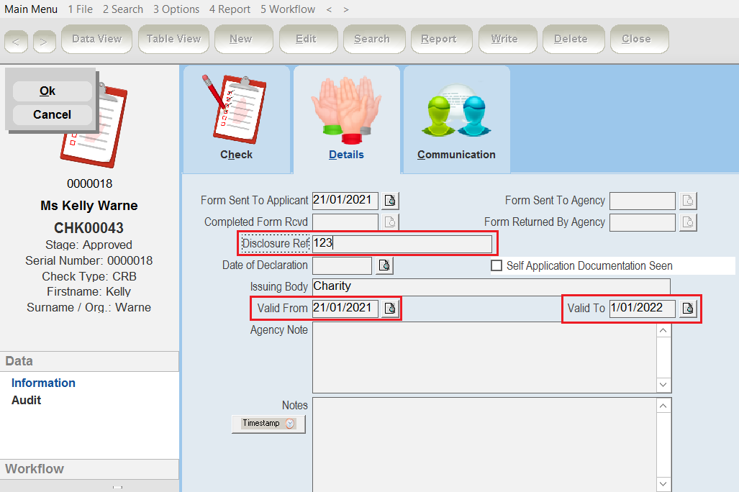739x492 pixels.
Task: Enable Self Application Documentation Seen
Action: [497, 266]
